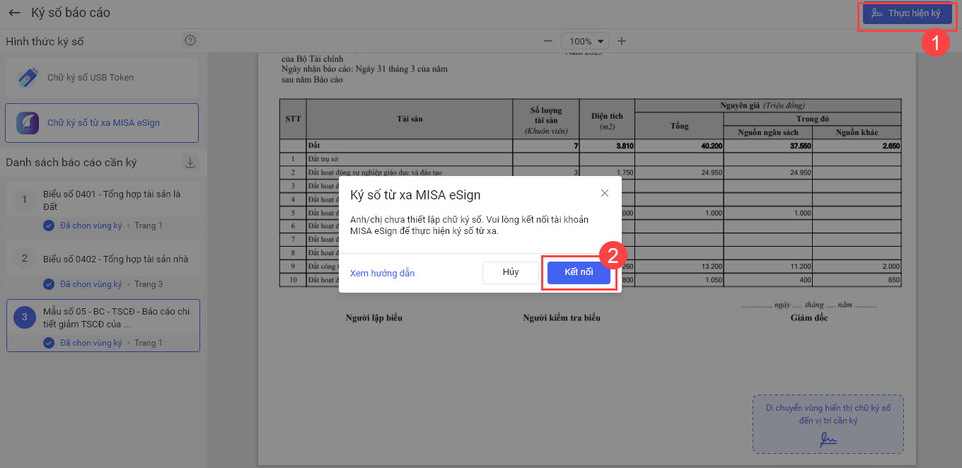Screen dimensions: 962x468
Task: Open help icon next to Hình thức ký số
Action: 190,40
